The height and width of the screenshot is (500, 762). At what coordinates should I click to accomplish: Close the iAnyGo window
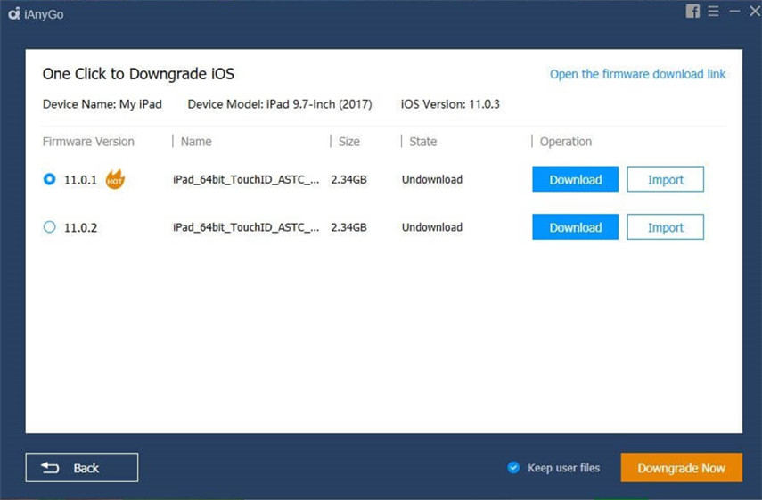[755, 11]
